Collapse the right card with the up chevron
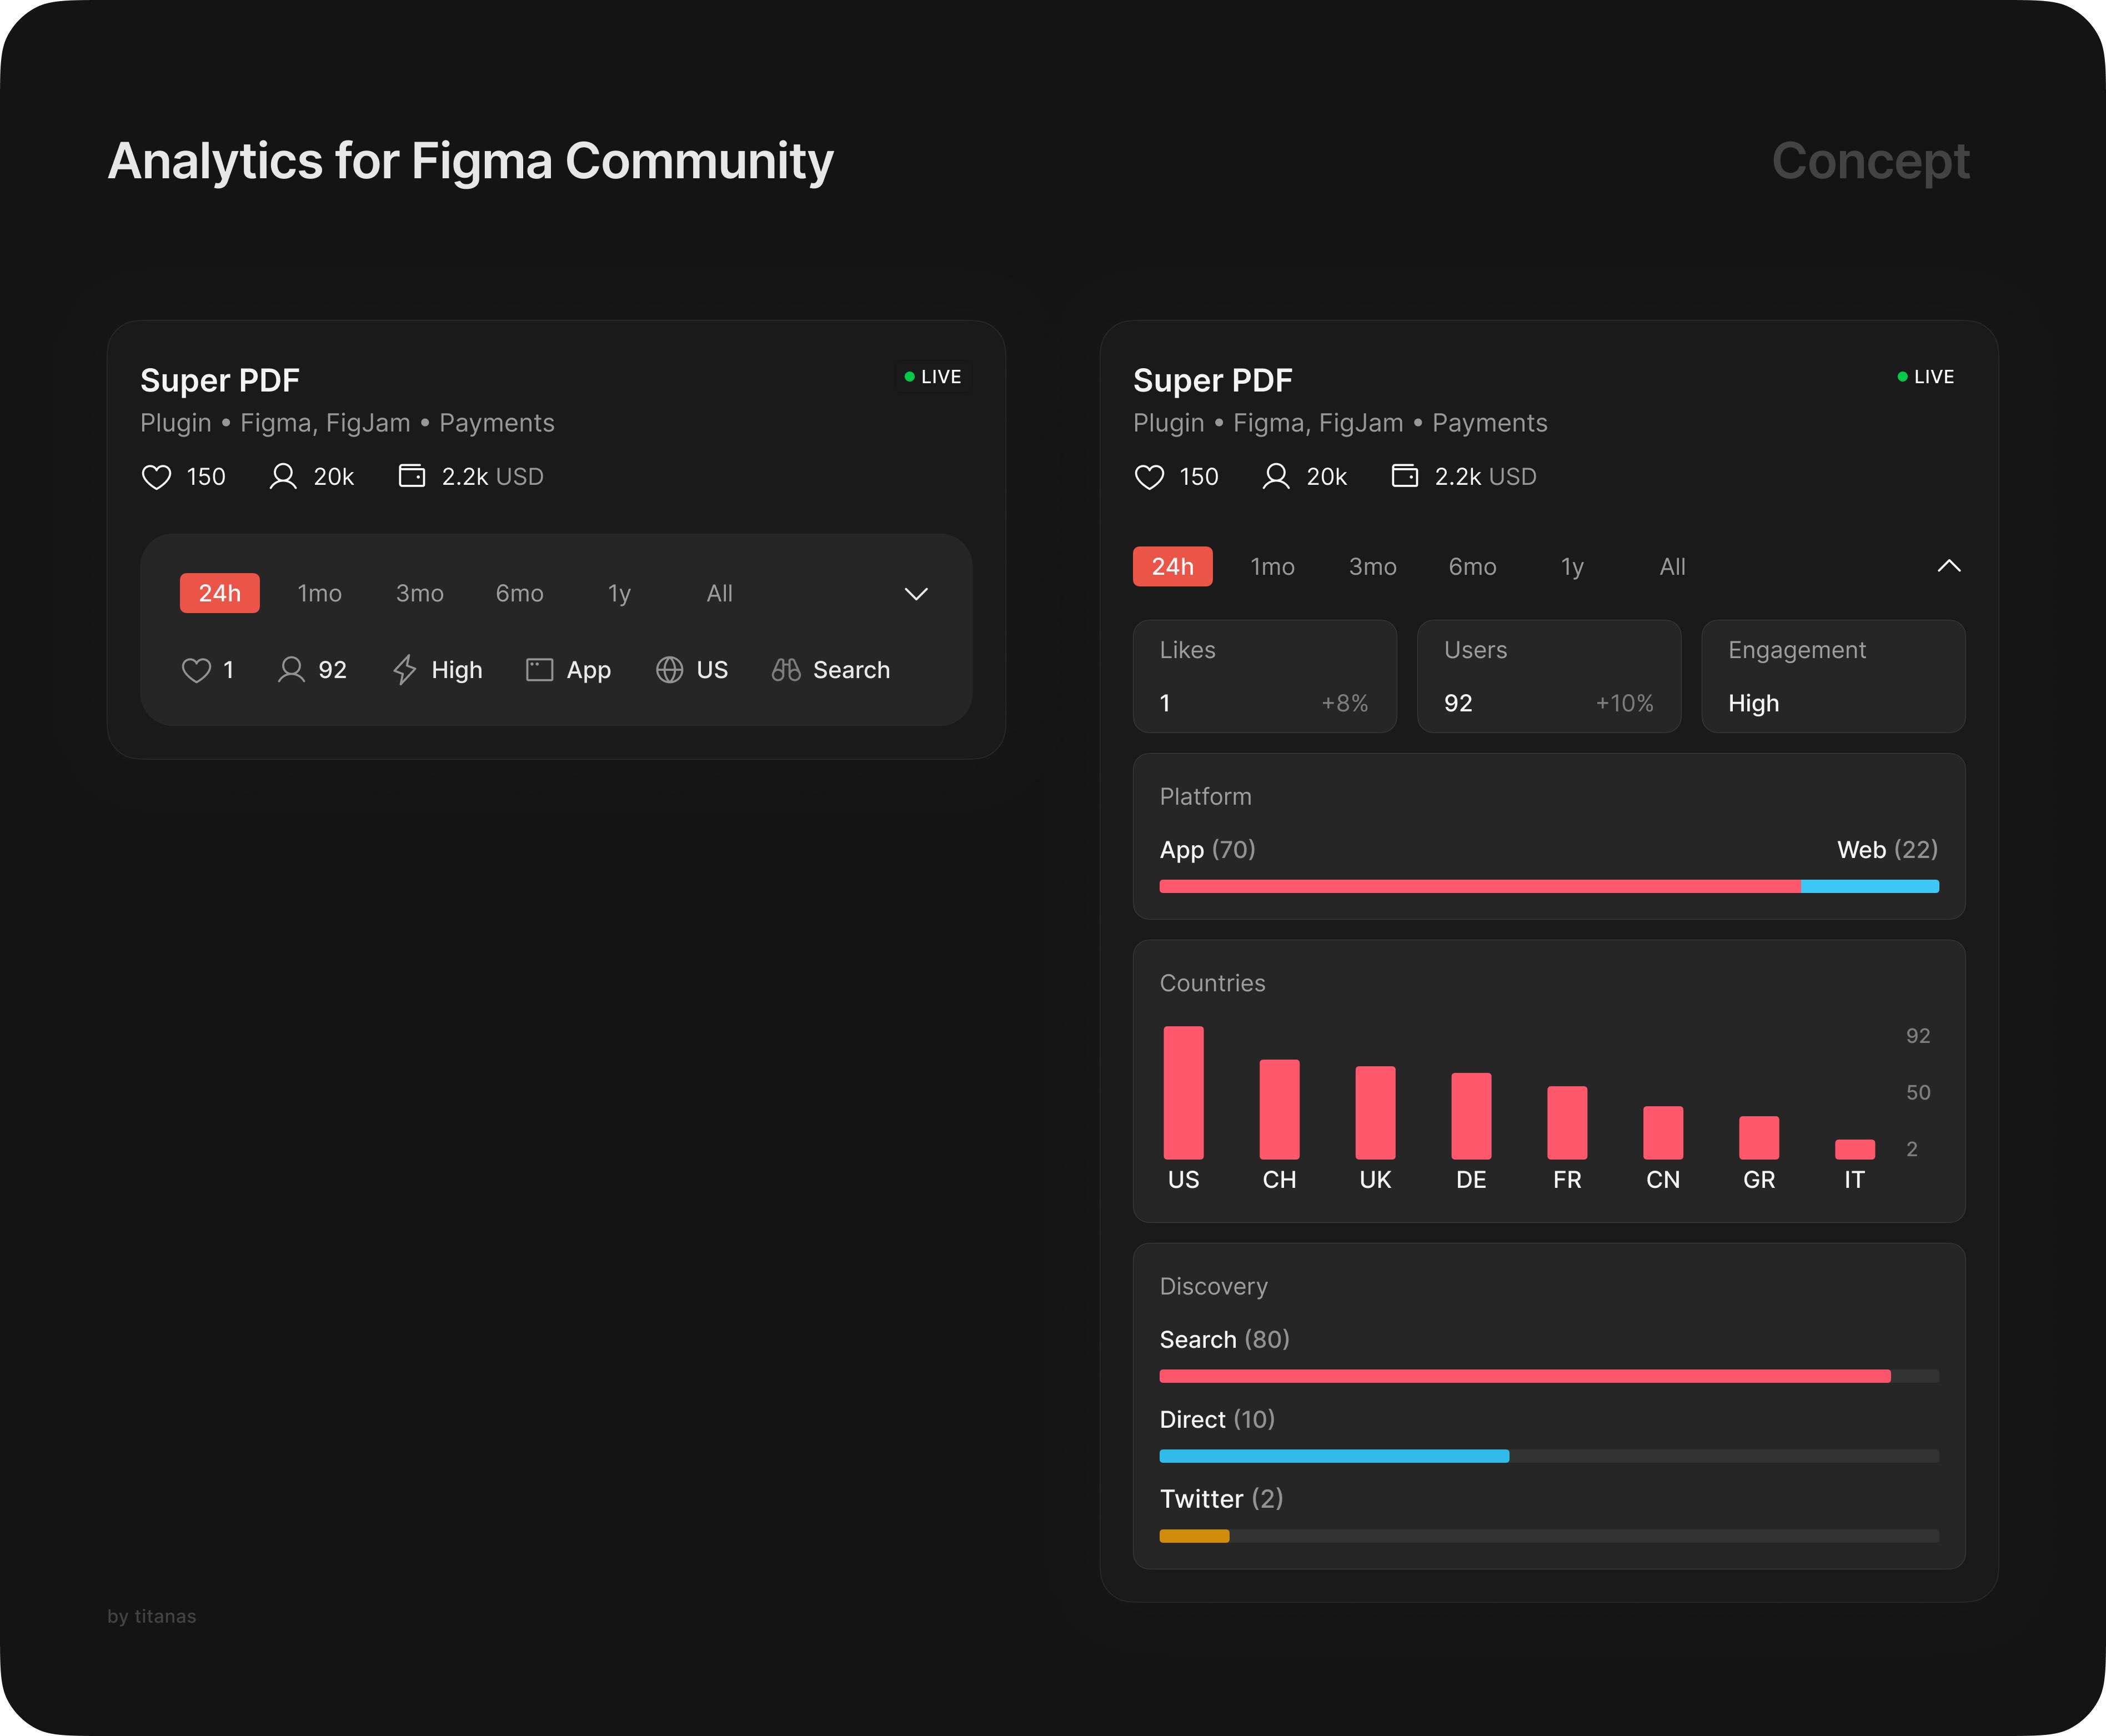Image resolution: width=2106 pixels, height=1736 pixels. (x=1949, y=566)
